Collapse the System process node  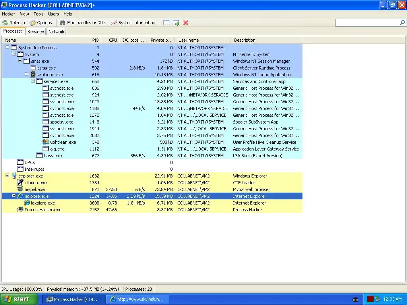[x=14, y=54]
